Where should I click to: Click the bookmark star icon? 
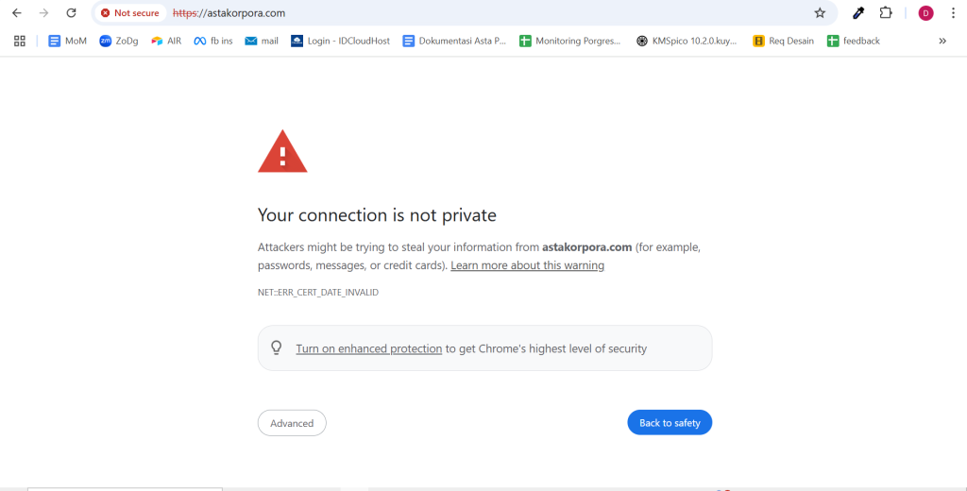(x=820, y=13)
